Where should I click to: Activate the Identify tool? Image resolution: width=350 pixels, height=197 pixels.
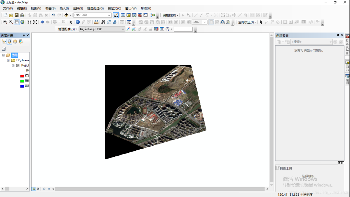coord(78,22)
